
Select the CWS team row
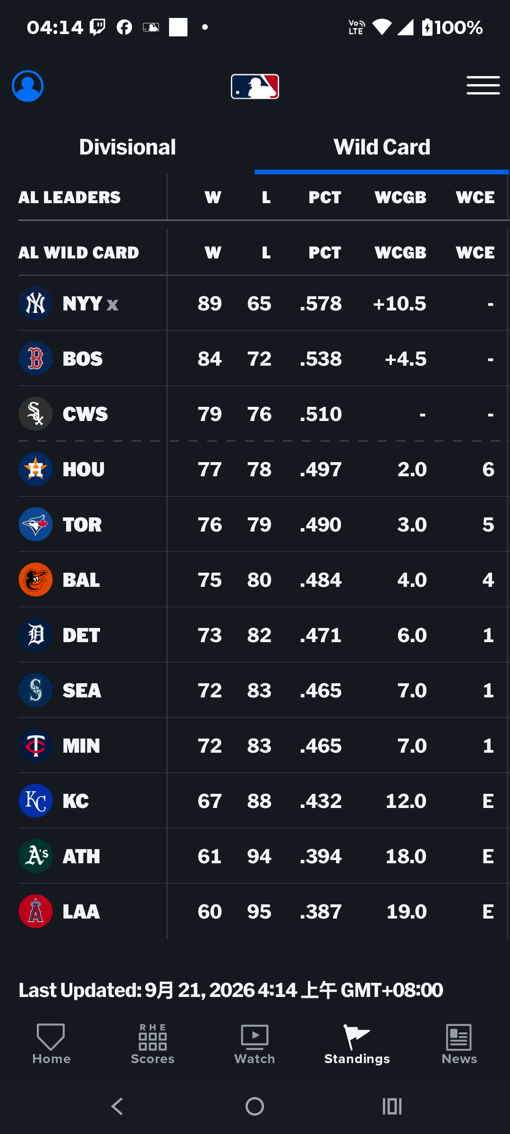(263, 414)
